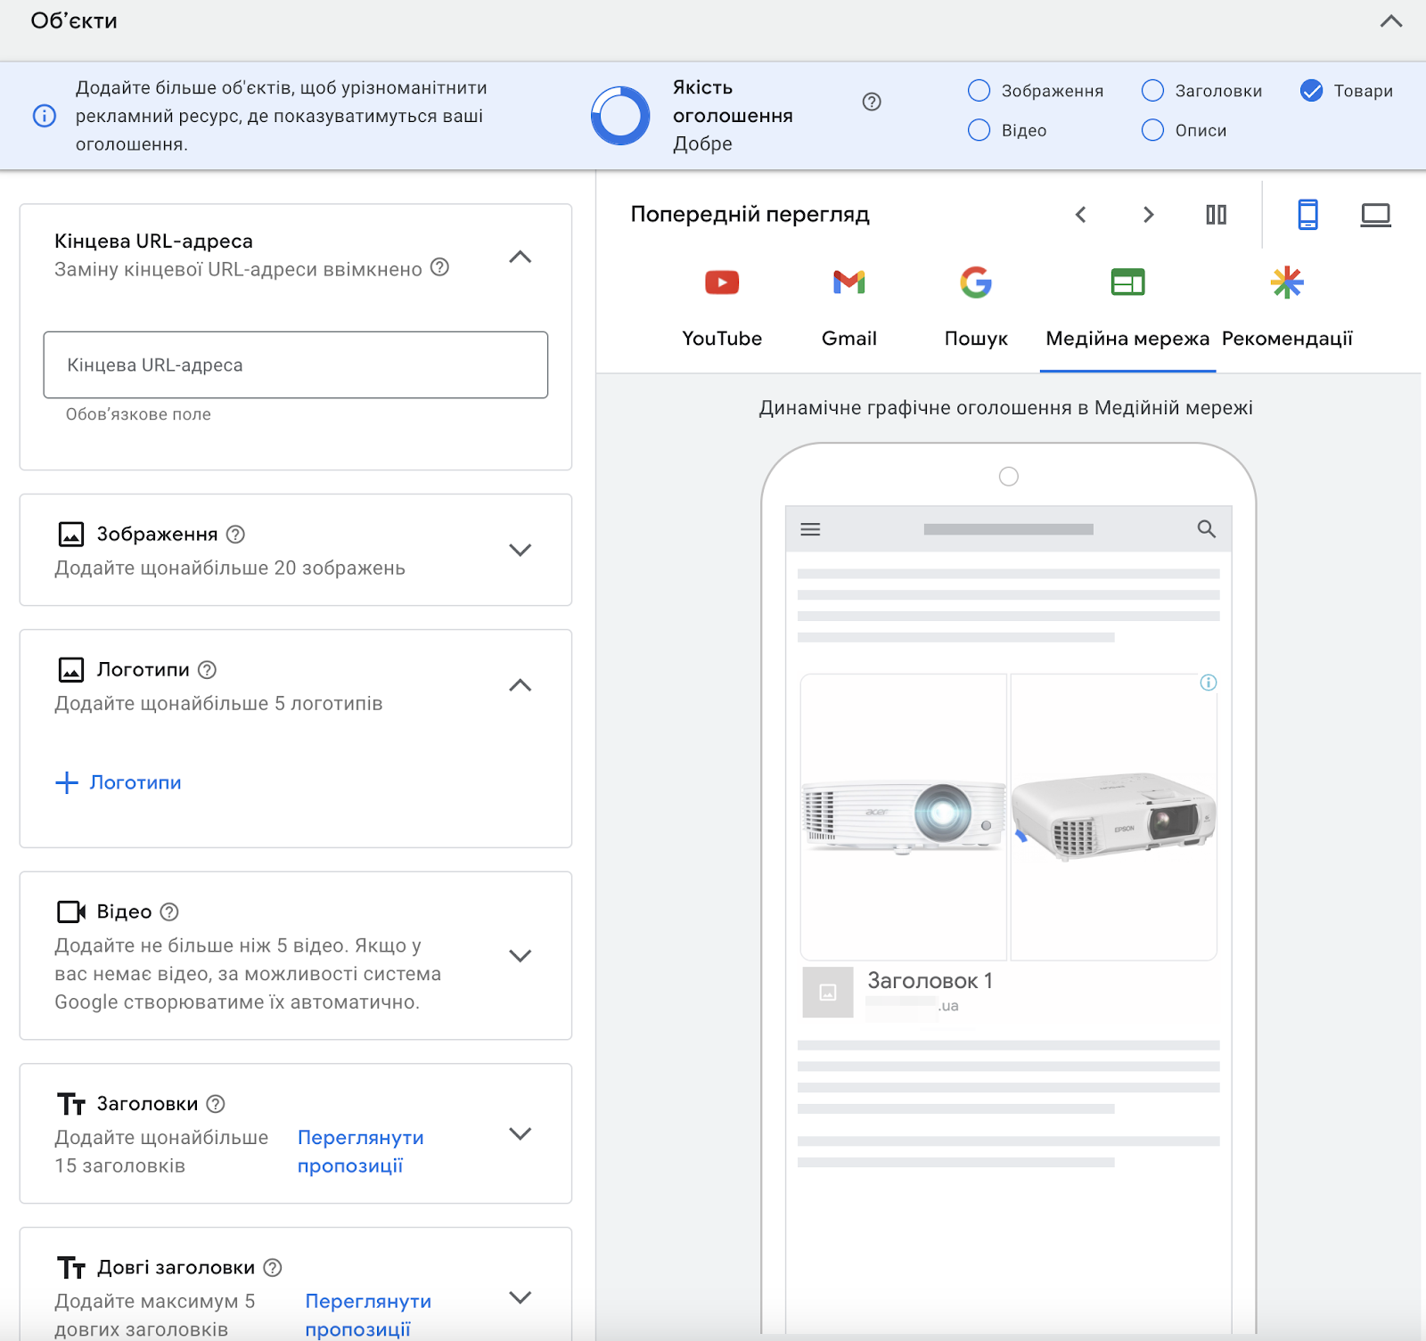The width and height of the screenshot is (1426, 1341).
Task: Select the Зображення circle indicator
Action: (979, 91)
